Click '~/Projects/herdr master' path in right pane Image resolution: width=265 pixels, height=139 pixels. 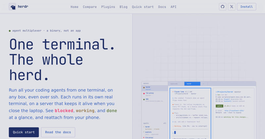[228, 92]
